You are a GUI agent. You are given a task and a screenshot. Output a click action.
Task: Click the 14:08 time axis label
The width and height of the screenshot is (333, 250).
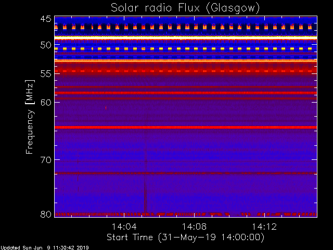tap(194, 227)
